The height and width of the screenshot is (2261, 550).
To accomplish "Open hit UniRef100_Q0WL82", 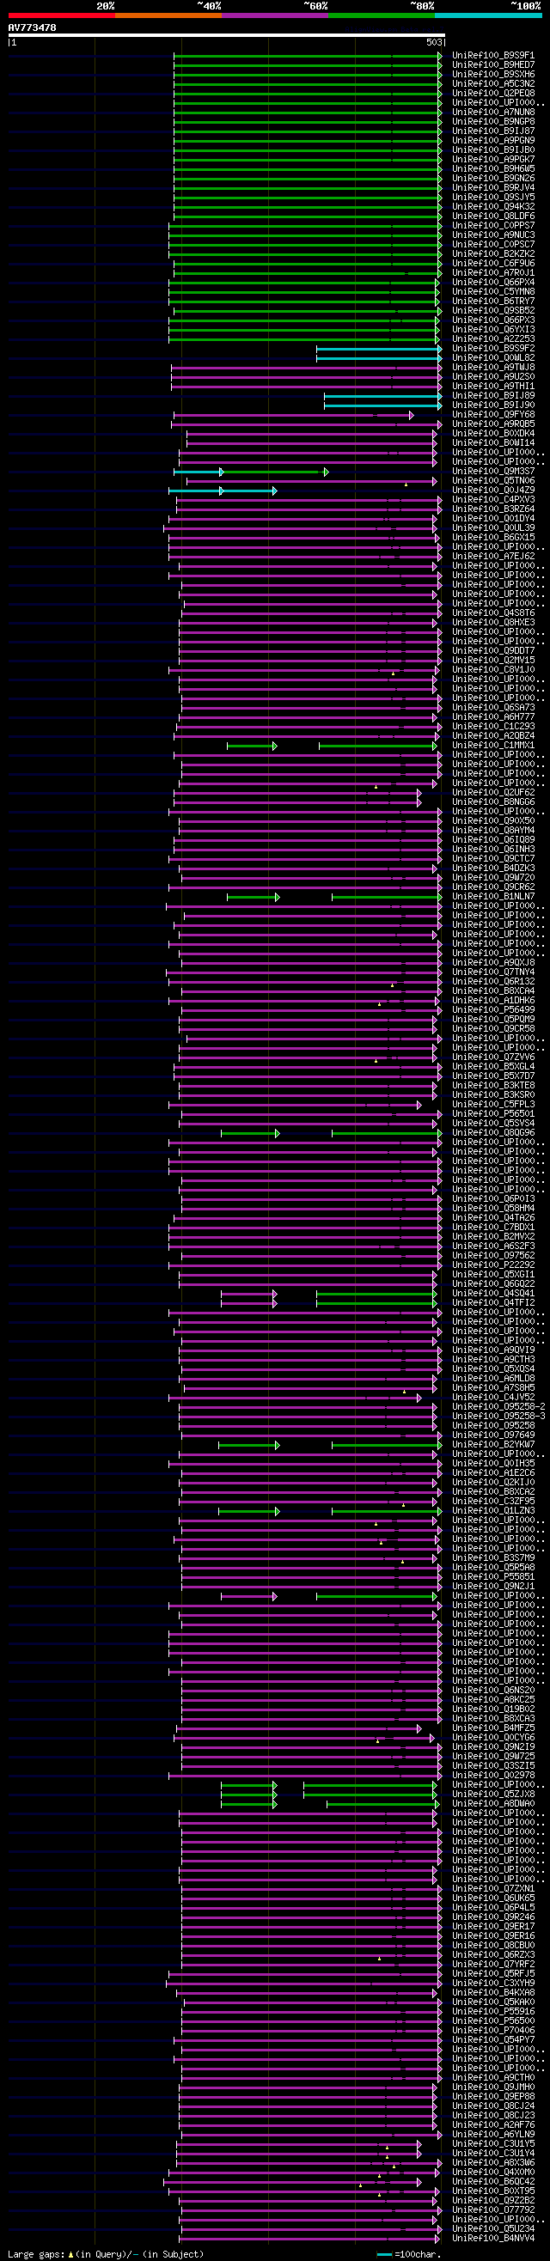I will click(493, 358).
